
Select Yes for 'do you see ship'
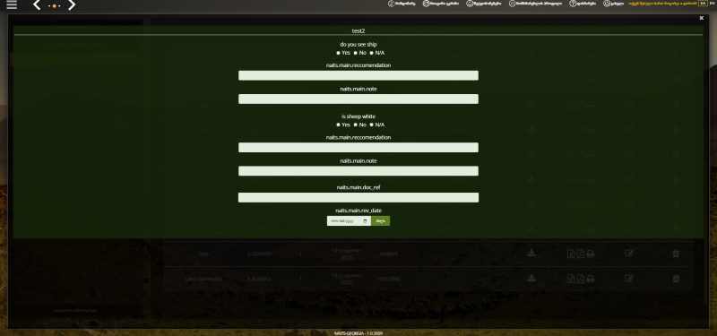339,53
